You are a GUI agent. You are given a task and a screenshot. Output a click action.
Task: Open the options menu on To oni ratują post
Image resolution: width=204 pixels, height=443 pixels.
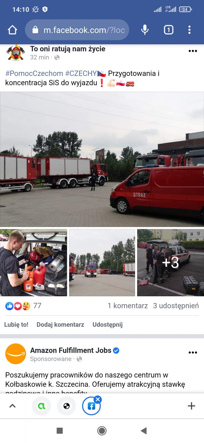[x=193, y=51]
